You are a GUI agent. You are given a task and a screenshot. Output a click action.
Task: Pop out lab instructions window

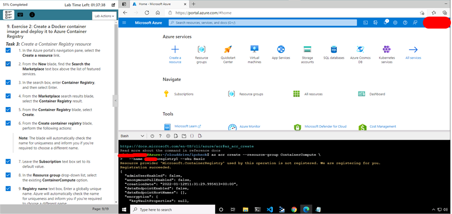pos(114,5)
